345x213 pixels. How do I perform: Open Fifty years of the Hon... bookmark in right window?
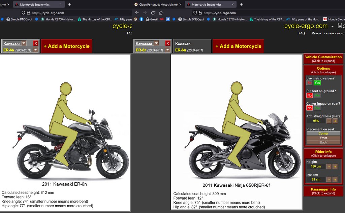(x=304, y=19)
